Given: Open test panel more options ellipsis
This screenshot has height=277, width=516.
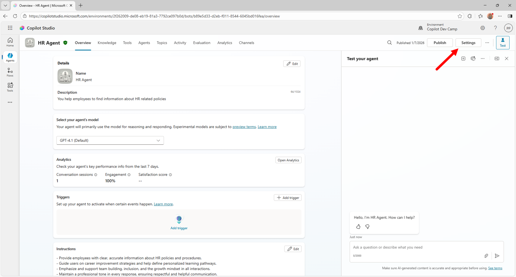Looking at the screenshot, I should click(483, 59).
